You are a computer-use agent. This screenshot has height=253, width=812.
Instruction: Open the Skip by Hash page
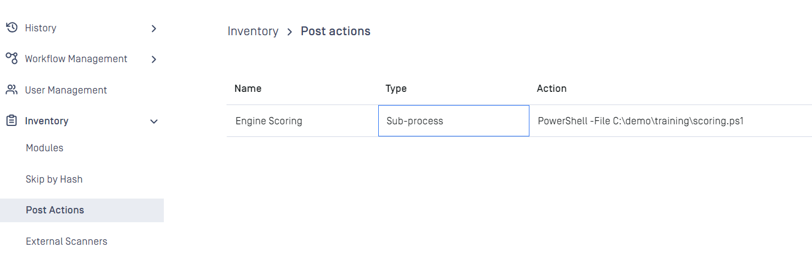click(54, 179)
